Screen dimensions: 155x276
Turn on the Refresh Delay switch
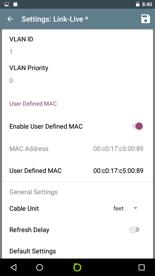(134, 230)
